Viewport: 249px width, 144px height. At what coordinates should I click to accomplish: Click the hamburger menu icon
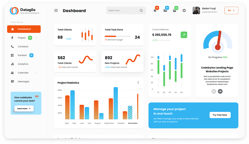click(x=56, y=11)
